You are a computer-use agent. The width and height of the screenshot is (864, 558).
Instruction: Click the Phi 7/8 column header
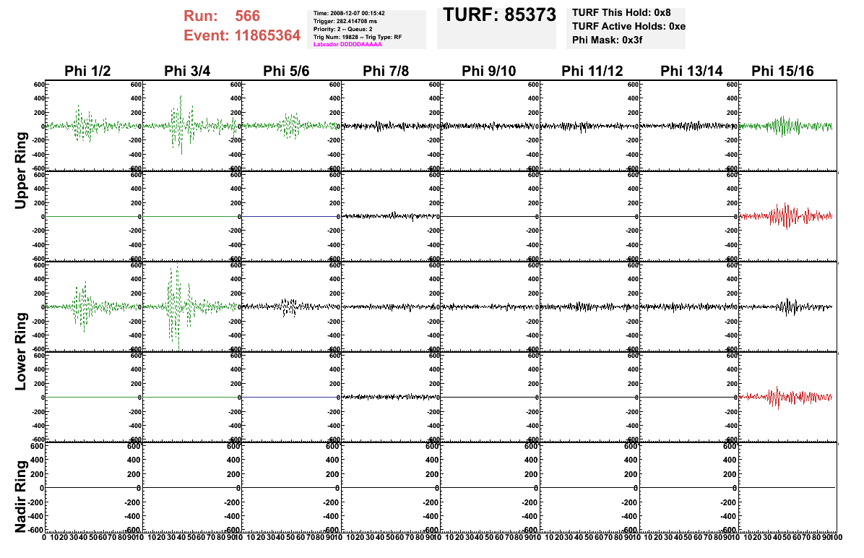click(386, 71)
